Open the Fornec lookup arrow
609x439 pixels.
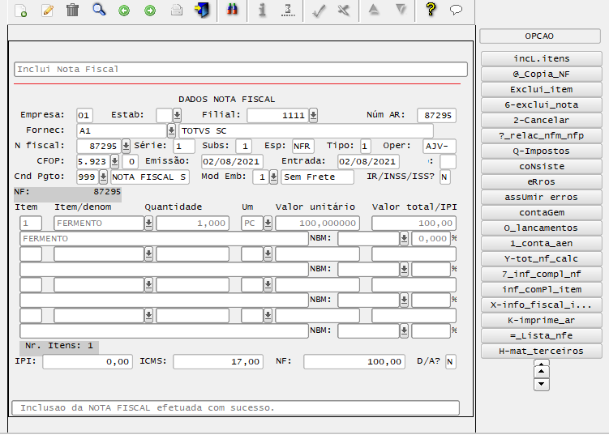click(171, 130)
